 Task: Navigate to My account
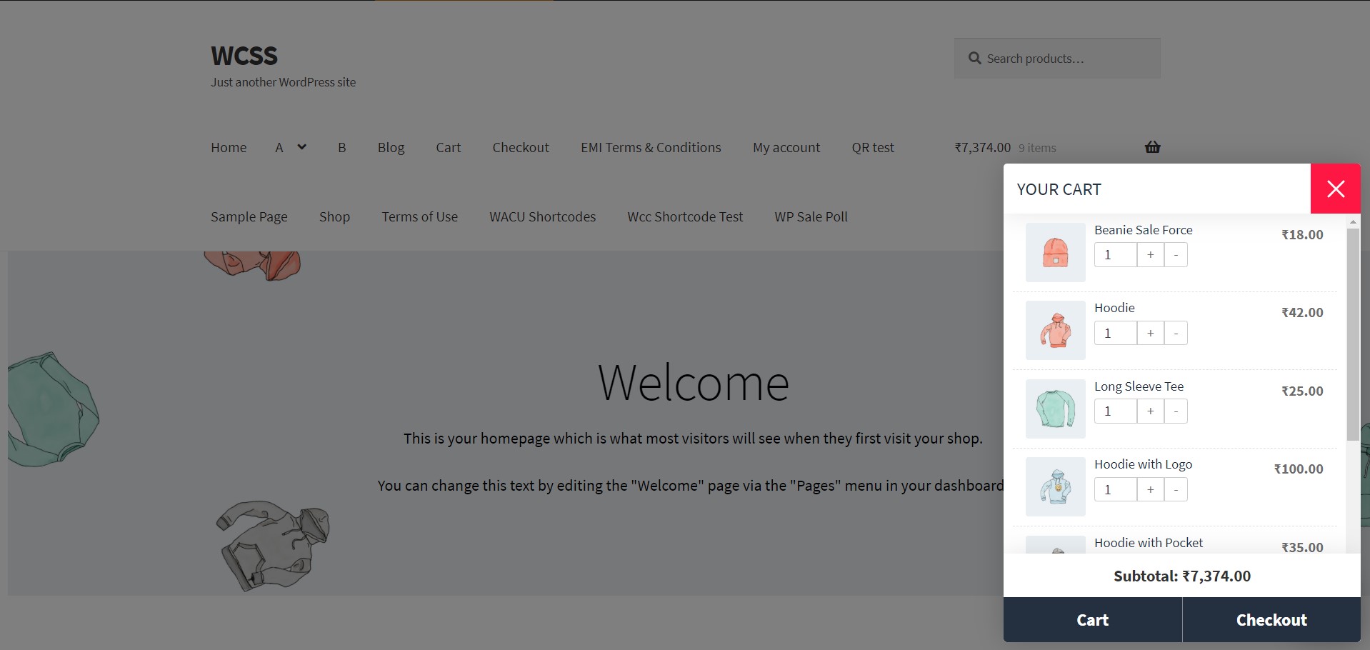786,147
